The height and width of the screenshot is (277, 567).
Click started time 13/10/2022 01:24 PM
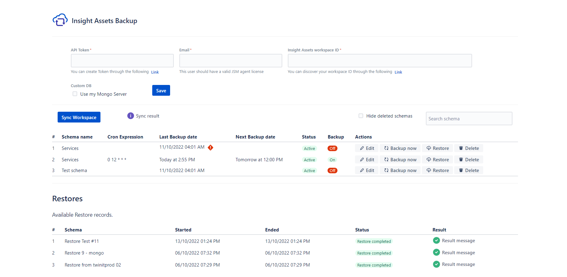[x=198, y=241]
